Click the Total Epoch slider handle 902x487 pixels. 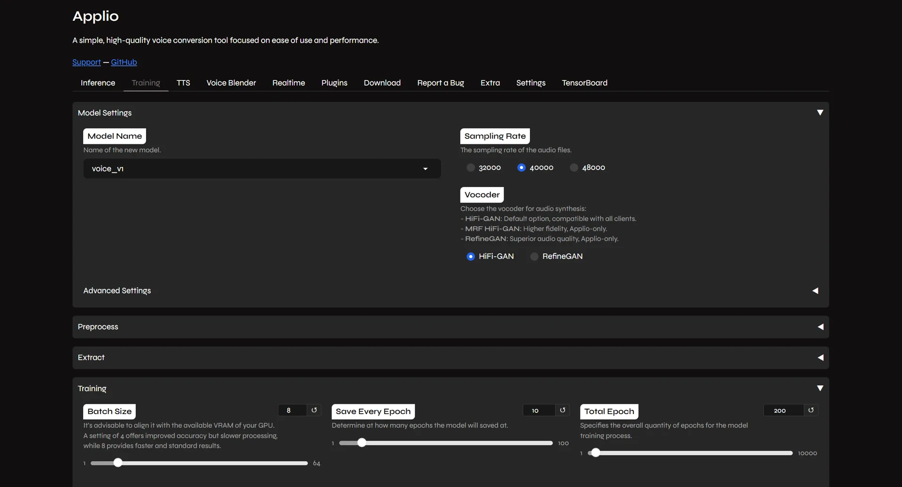(596, 453)
